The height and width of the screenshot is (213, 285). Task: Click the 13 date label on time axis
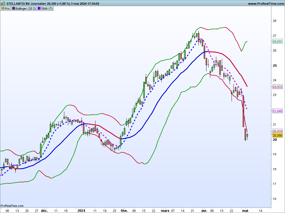[17, 211]
